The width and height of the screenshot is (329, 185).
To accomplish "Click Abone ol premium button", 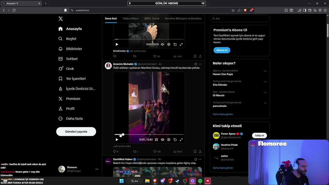I will tap(222, 50).
